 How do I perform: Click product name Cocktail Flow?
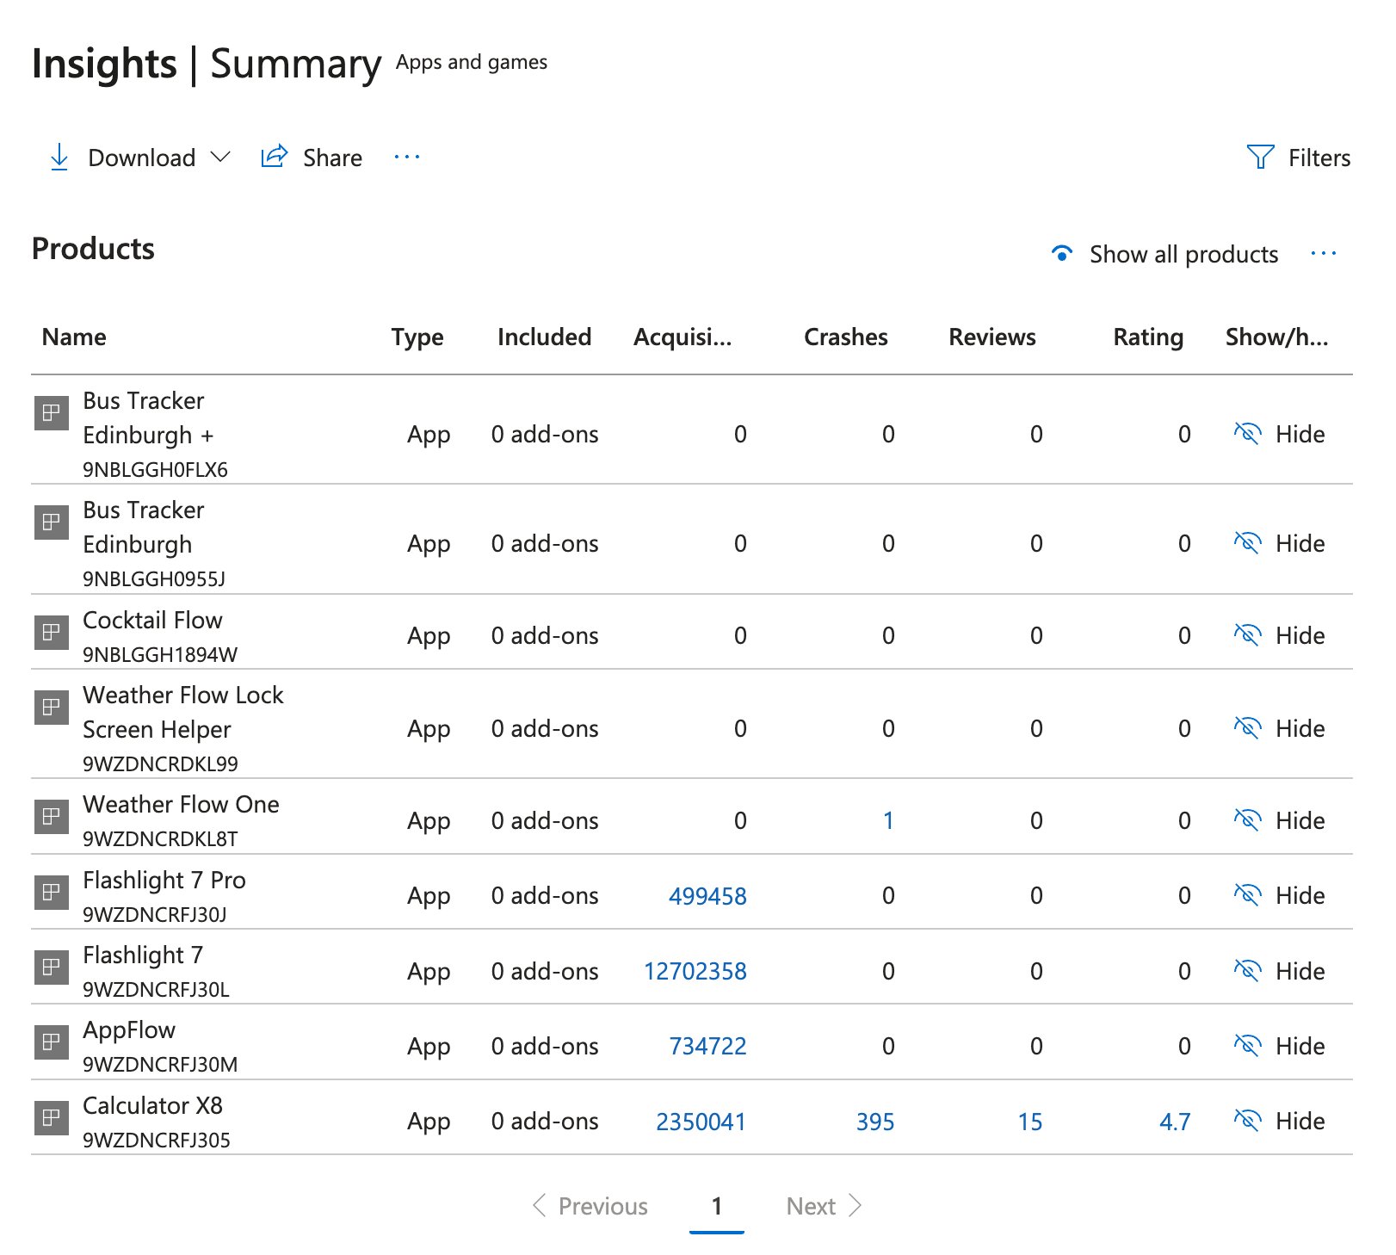(x=152, y=620)
